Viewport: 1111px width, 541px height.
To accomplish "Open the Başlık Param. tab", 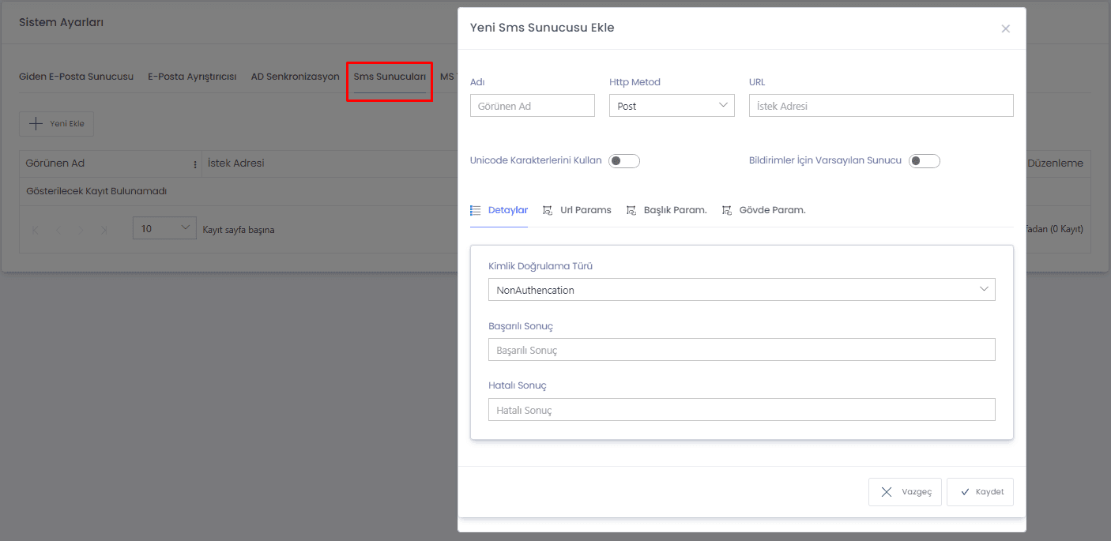I will 666,210.
